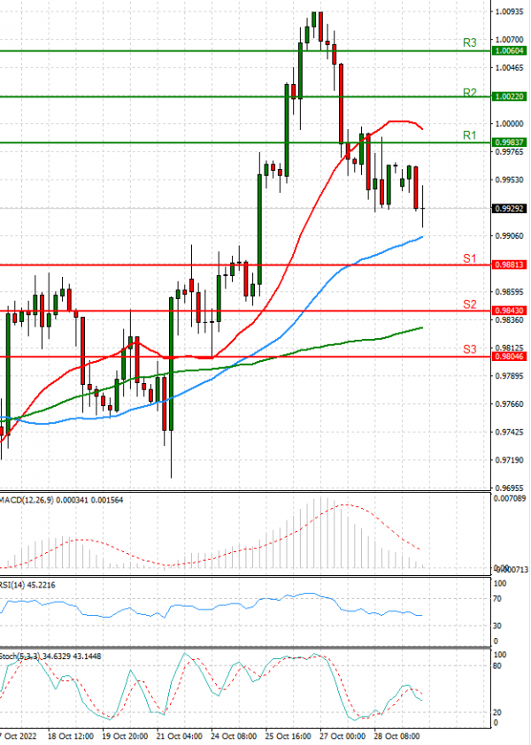The height and width of the screenshot is (745, 531).
Task: Select the 1.00604 price tag
Action: (509, 50)
